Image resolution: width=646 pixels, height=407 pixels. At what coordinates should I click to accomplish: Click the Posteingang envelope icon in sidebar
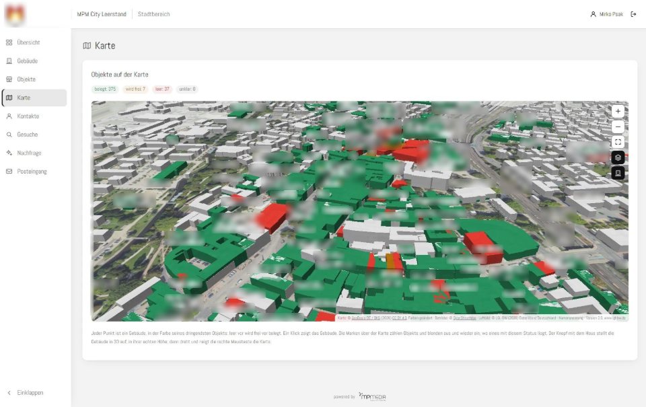tap(9, 172)
